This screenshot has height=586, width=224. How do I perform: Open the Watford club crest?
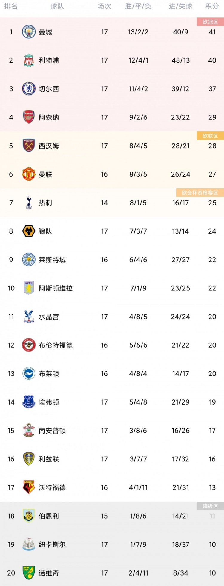click(x=29, y=487)
